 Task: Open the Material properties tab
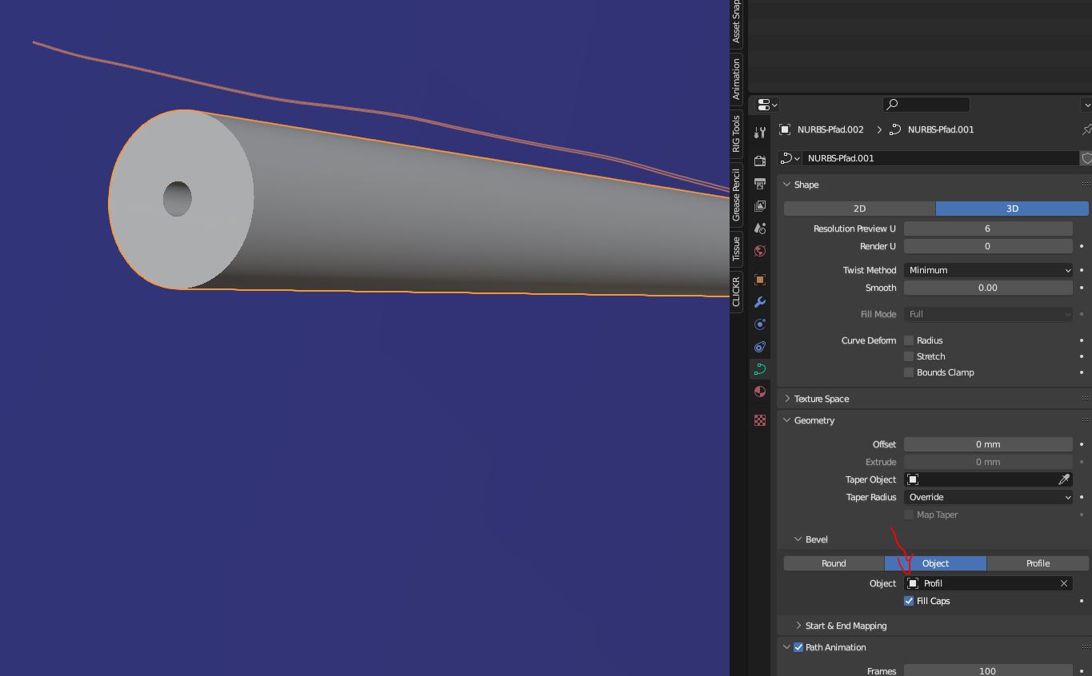pos(760,392)
